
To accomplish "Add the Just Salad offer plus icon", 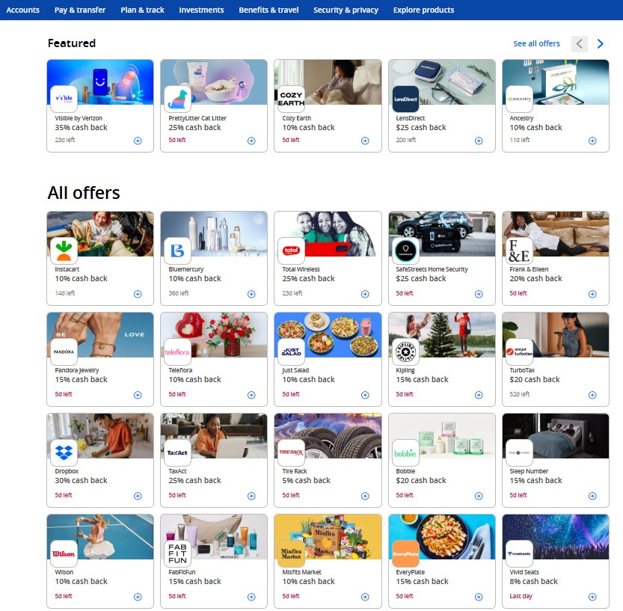I will click(x=365, y=395).
